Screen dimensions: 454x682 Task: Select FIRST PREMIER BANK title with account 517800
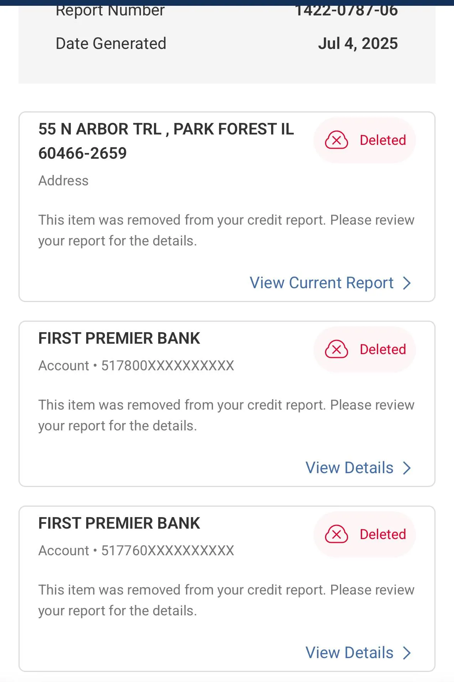pos(119,338)
